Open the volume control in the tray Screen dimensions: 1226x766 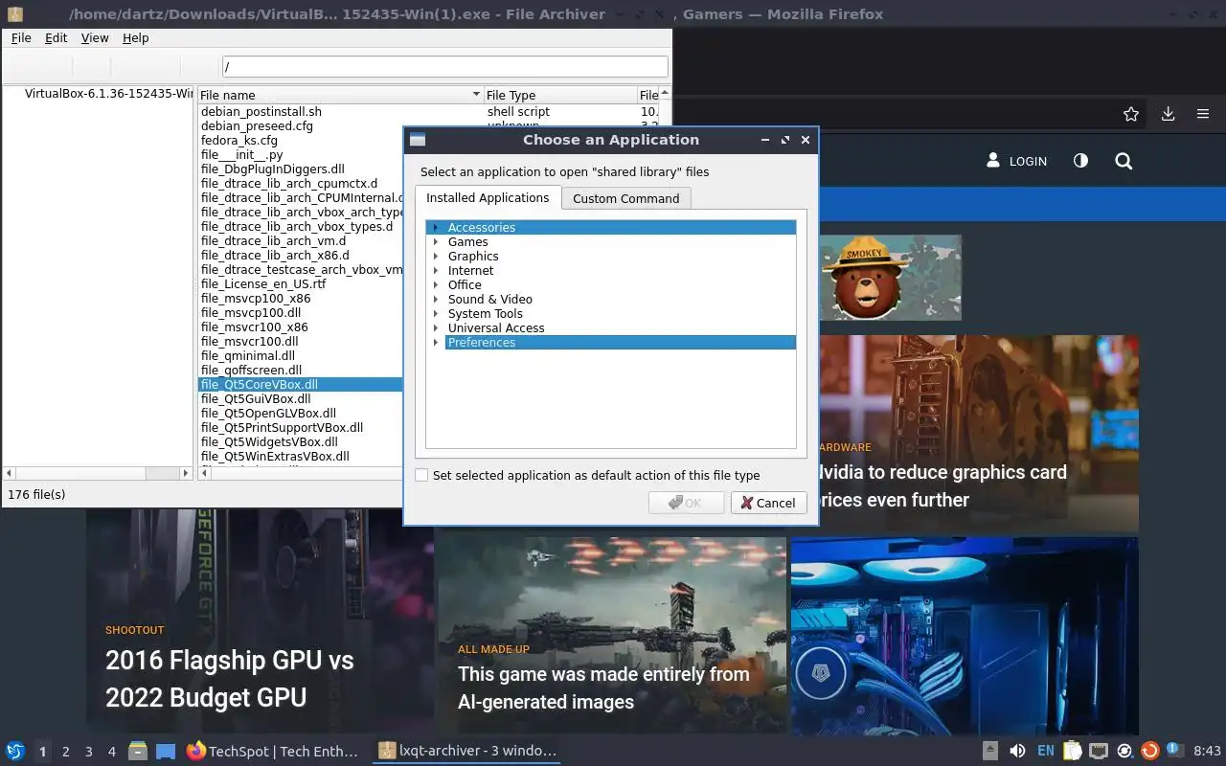(1017, 752)
